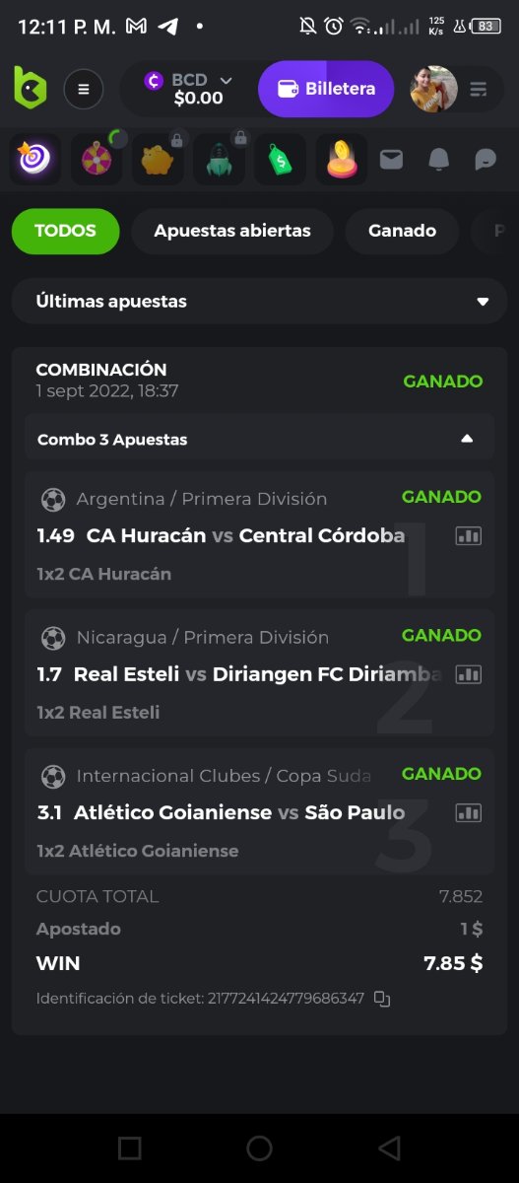Open the green dollar tag icon
519x1183 pixels.
pyautogui.click(x=280, y=159)
